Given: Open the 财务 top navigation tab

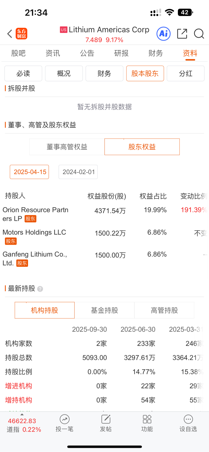Looking at the screenshot, I should [x=156, y=53].
